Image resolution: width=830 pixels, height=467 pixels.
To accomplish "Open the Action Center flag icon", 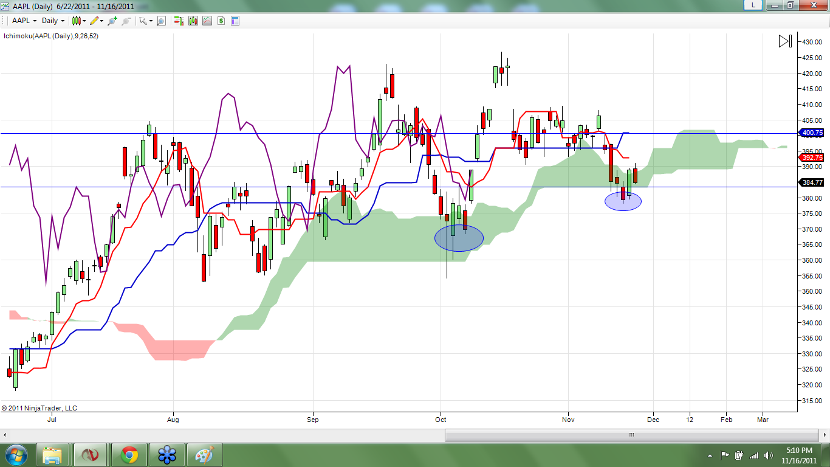I will tap(724, 455).
